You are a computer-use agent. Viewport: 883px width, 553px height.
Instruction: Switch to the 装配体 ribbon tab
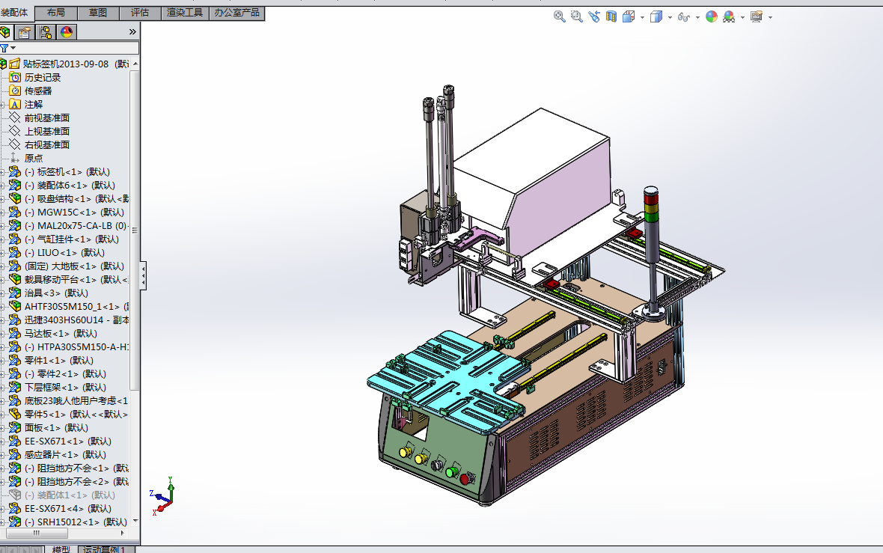pyautogui.click(x=16, y=13)
